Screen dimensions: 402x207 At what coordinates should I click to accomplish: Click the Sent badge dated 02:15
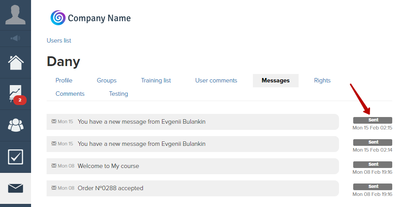tap(373, 120)
